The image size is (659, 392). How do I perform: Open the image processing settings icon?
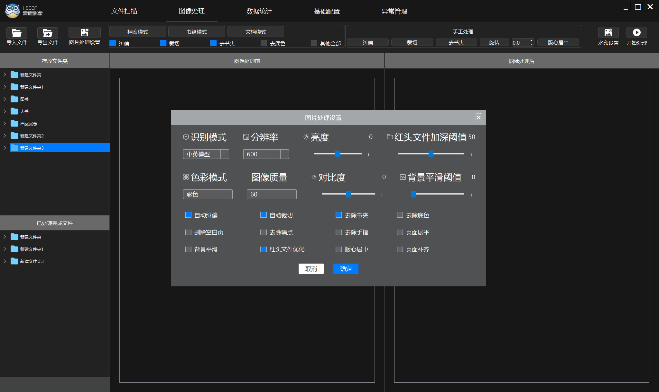(84, 32)
